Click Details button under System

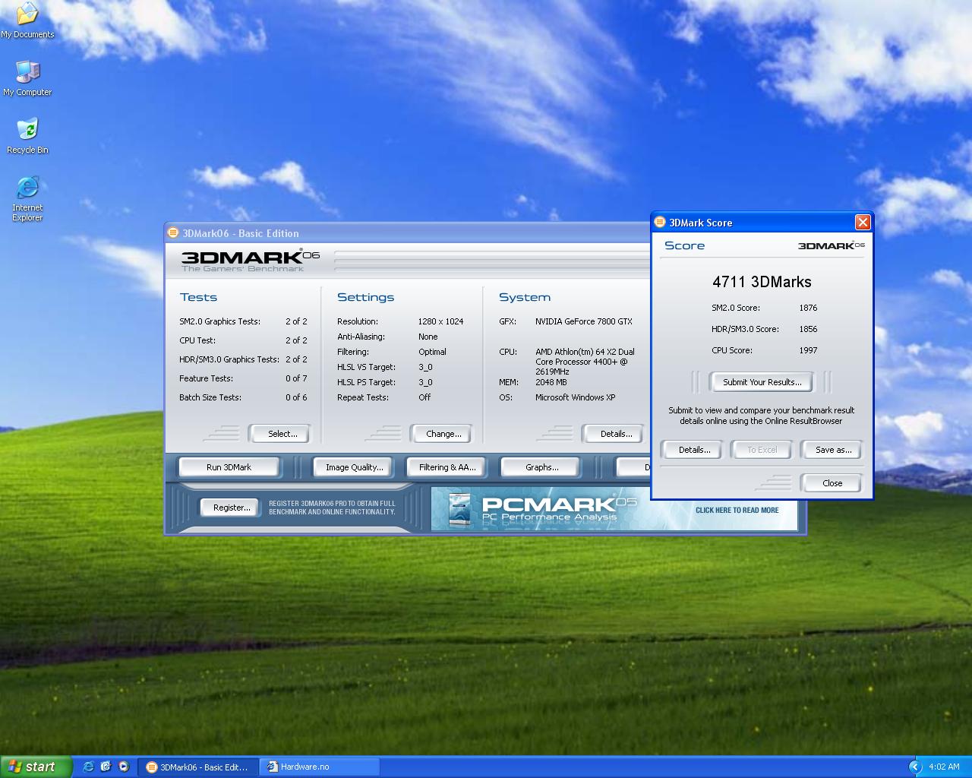point(613,434)
